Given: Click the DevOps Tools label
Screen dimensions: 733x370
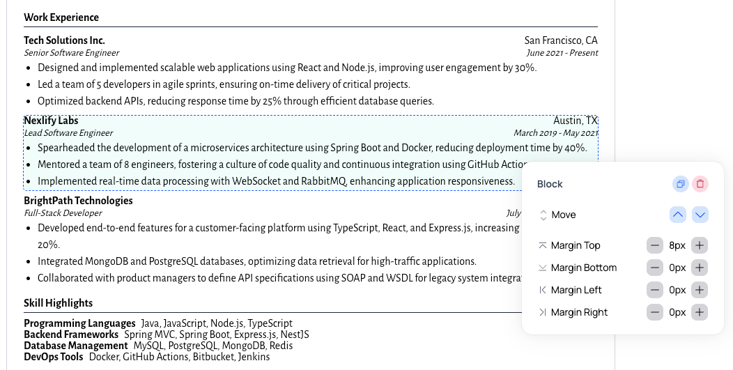Looking at the screenshot, I should (x=53, y=357).
